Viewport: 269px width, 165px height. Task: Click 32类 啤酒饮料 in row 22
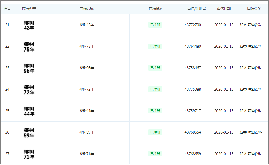click(x=250, y=46)
